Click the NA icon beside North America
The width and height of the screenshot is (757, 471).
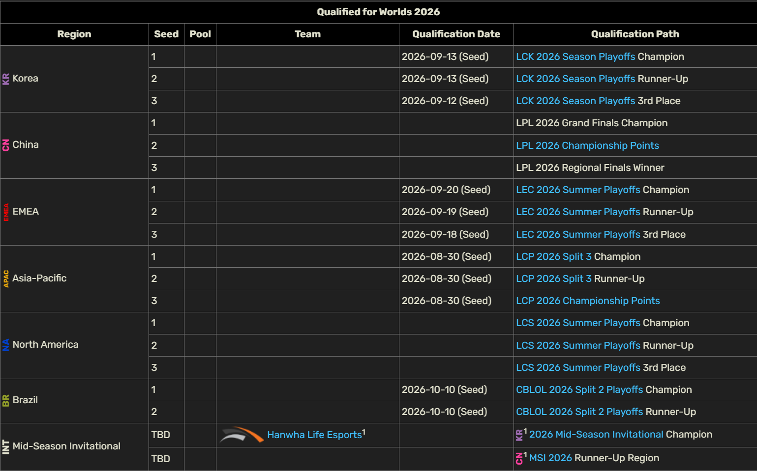point(6,345)
